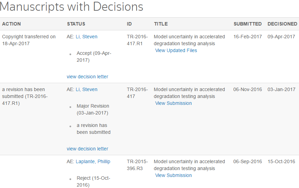Click Copyright transferred on 18-Apr-2017 text
299x188 pixels.
(29, 40)
